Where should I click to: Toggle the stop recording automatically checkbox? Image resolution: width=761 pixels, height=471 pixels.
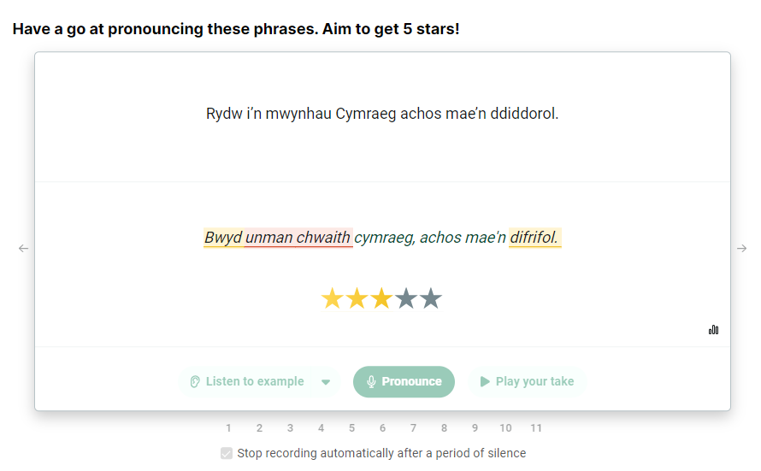(226, 454)
